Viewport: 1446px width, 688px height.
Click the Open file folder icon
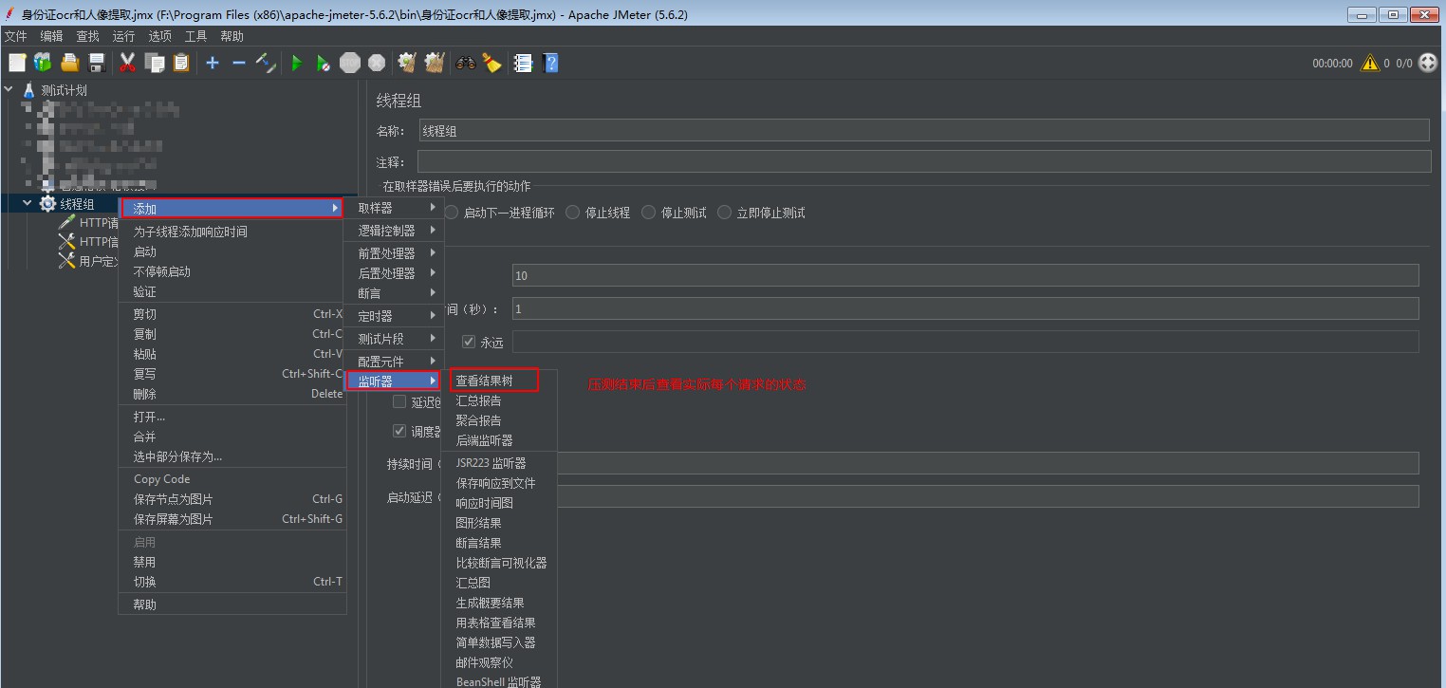69,63
